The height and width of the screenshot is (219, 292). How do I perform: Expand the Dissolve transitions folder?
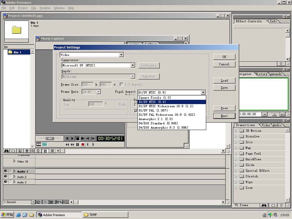[x=236, y=136]
